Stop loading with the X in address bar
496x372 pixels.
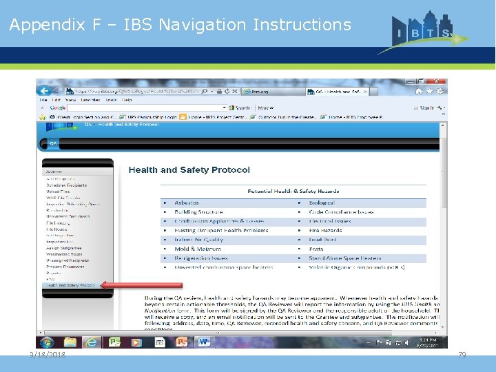pyautogui.click(x=235, y=91)
